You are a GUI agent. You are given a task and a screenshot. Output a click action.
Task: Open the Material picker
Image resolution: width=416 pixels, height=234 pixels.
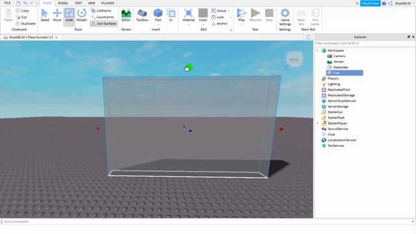[x=188, y=14]
